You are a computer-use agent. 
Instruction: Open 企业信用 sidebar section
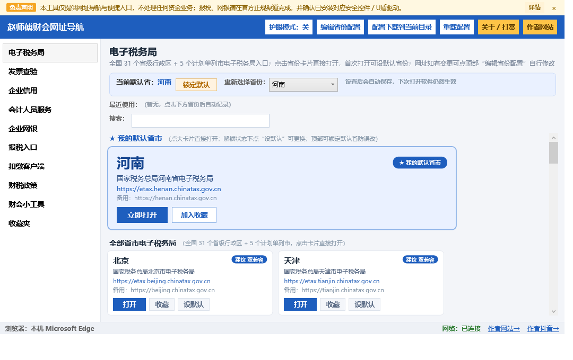(x=50, y=91)
